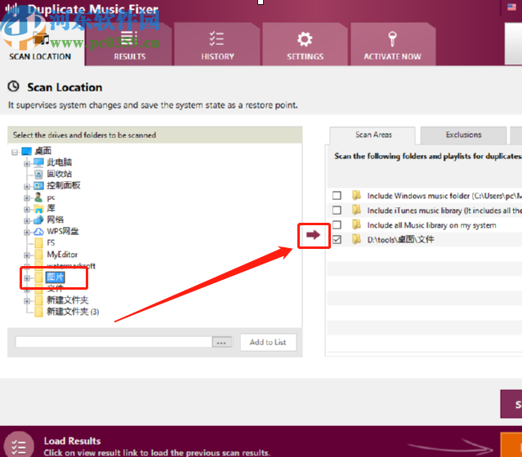Screen dimensions: 522x457
Task: Select the 回收站 tree item
Action: [x=60, y=174]
